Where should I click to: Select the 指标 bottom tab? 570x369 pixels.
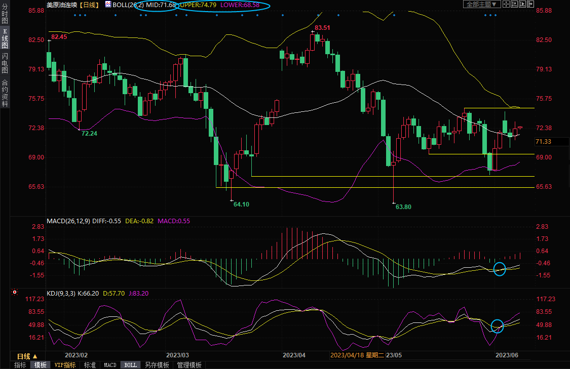[x=20, y=365]
